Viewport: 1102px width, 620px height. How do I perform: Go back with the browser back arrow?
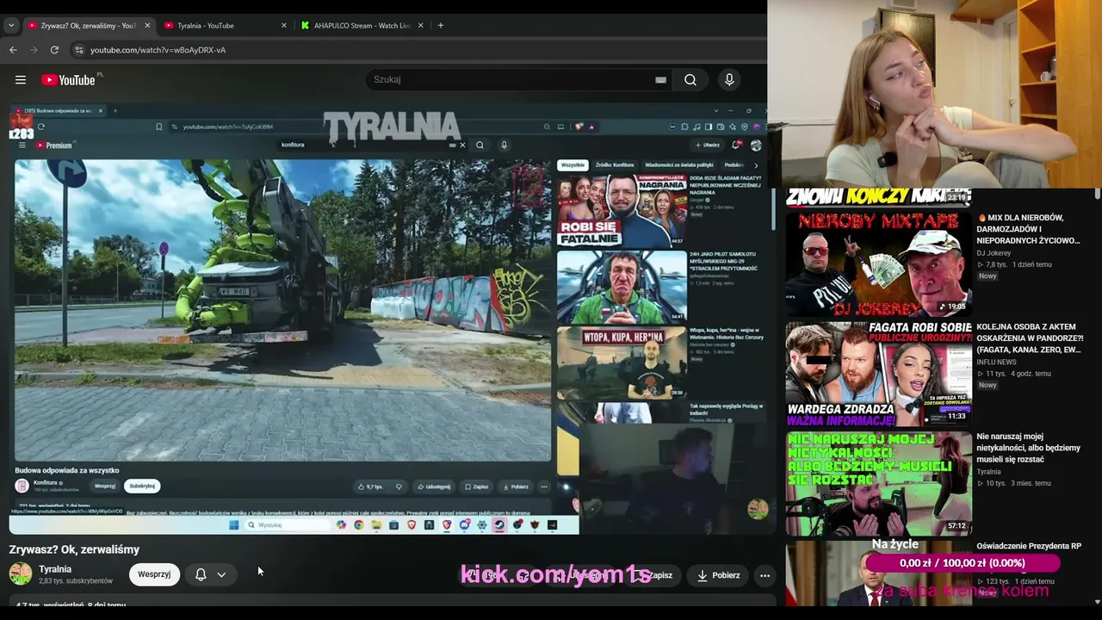[13, 50]
